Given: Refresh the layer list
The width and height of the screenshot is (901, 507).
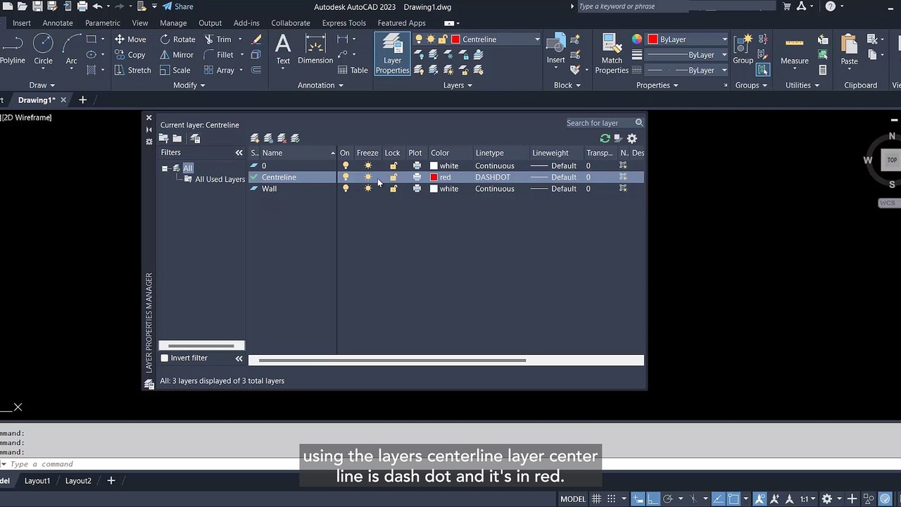Looking at the screenshot, I should tap(605, 139).
